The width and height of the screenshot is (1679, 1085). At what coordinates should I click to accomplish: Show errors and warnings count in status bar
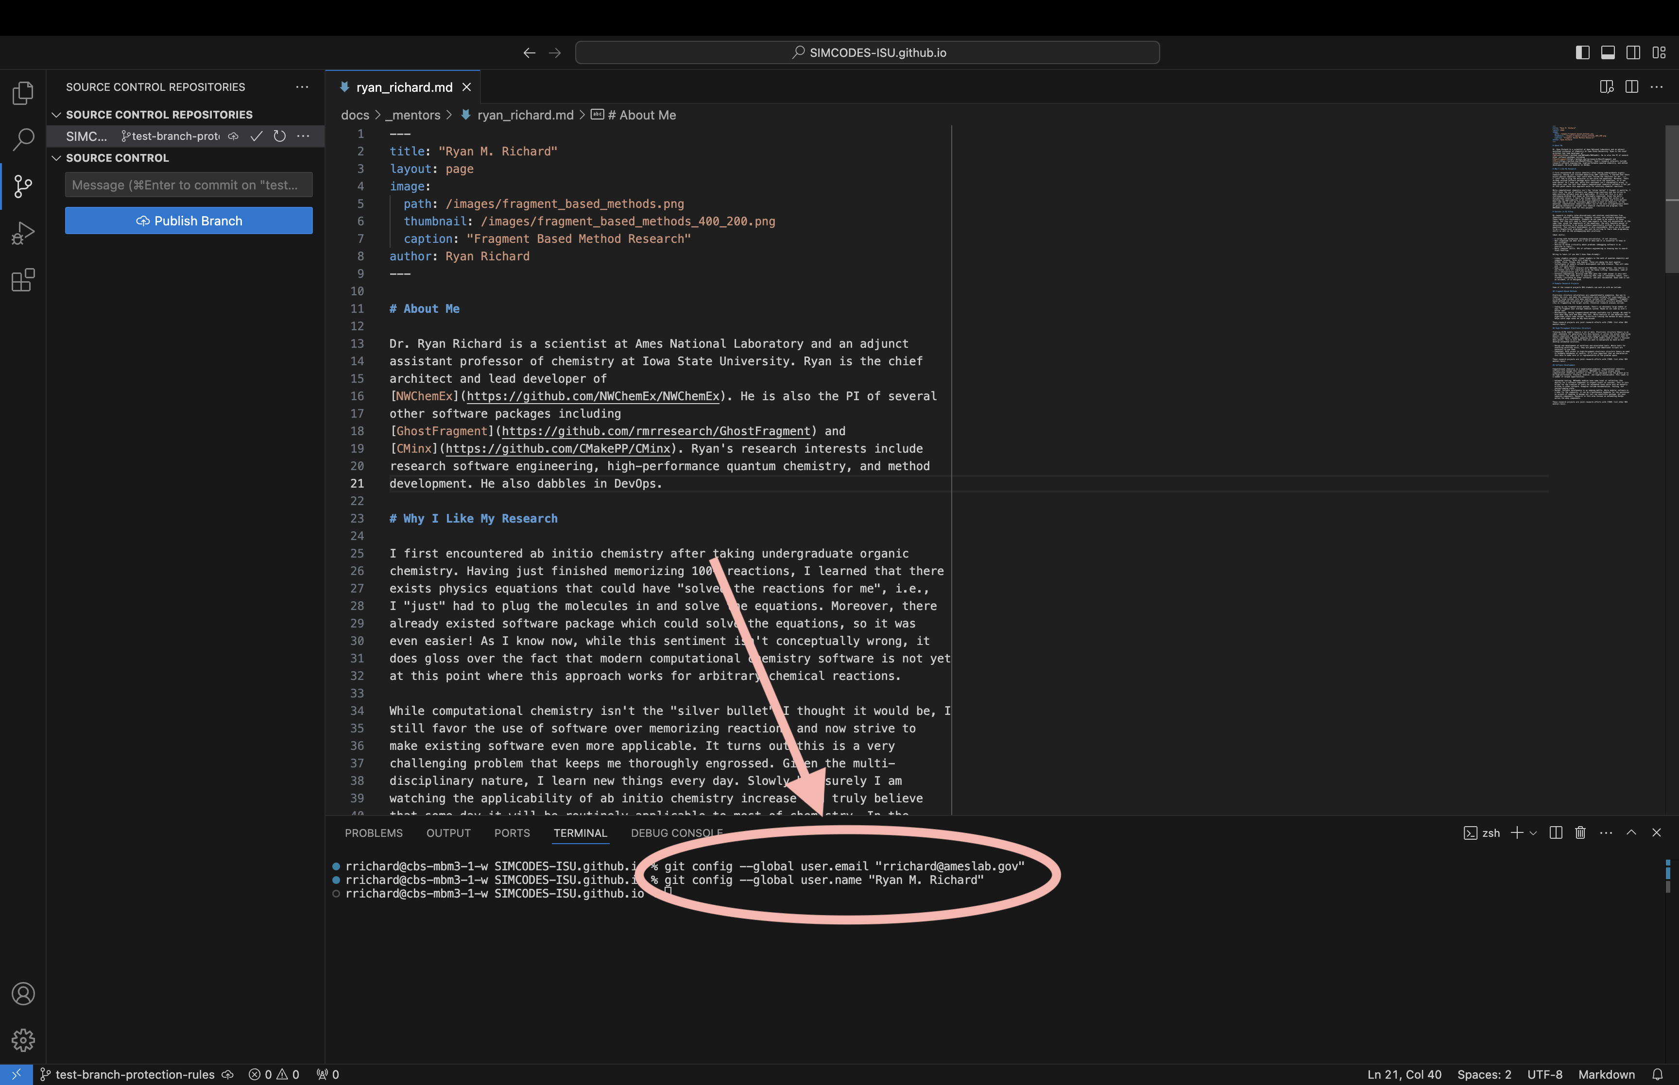coord(274,1074)
